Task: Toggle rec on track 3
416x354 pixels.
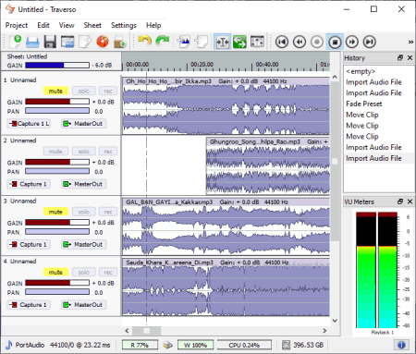Action: click(x=108, y=212)
